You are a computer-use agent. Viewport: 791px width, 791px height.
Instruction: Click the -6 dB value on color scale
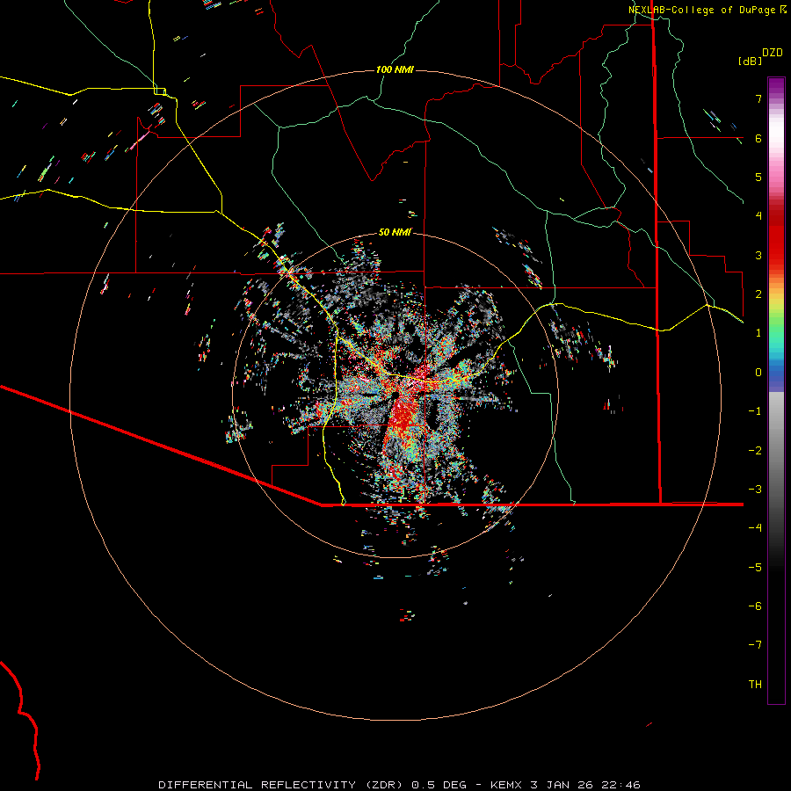[x=755, y=606]
